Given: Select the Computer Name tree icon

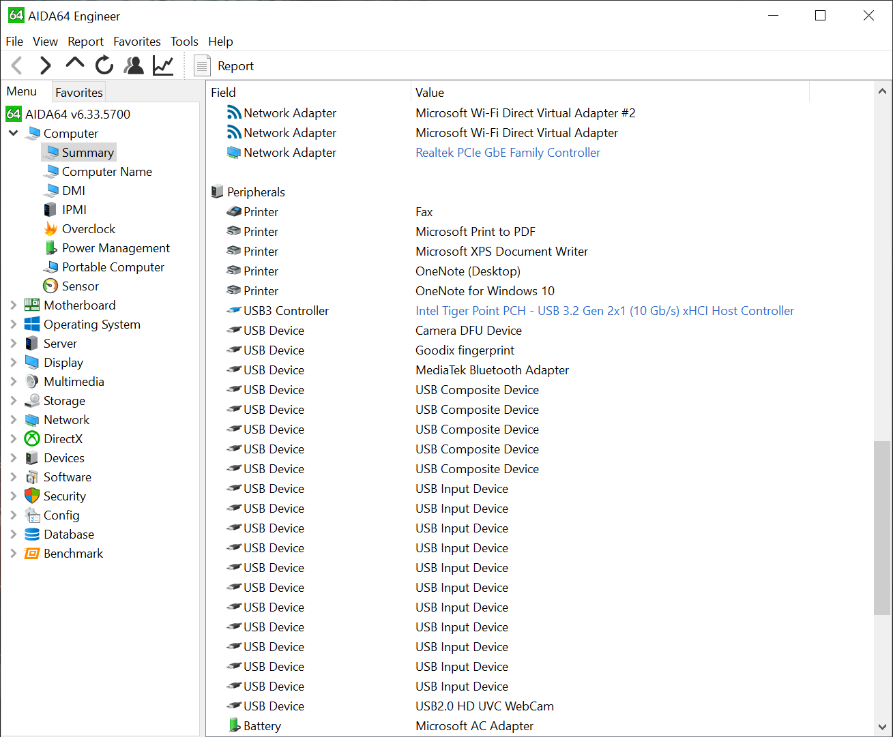Looking at the screenshot, I should pos(51,171).
